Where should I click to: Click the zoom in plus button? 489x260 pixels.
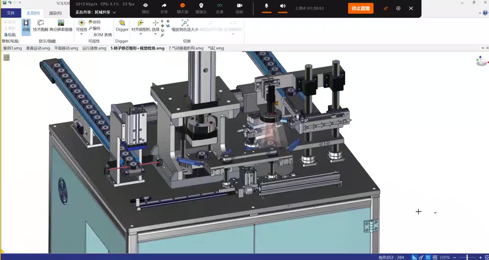tap(480, 258)
